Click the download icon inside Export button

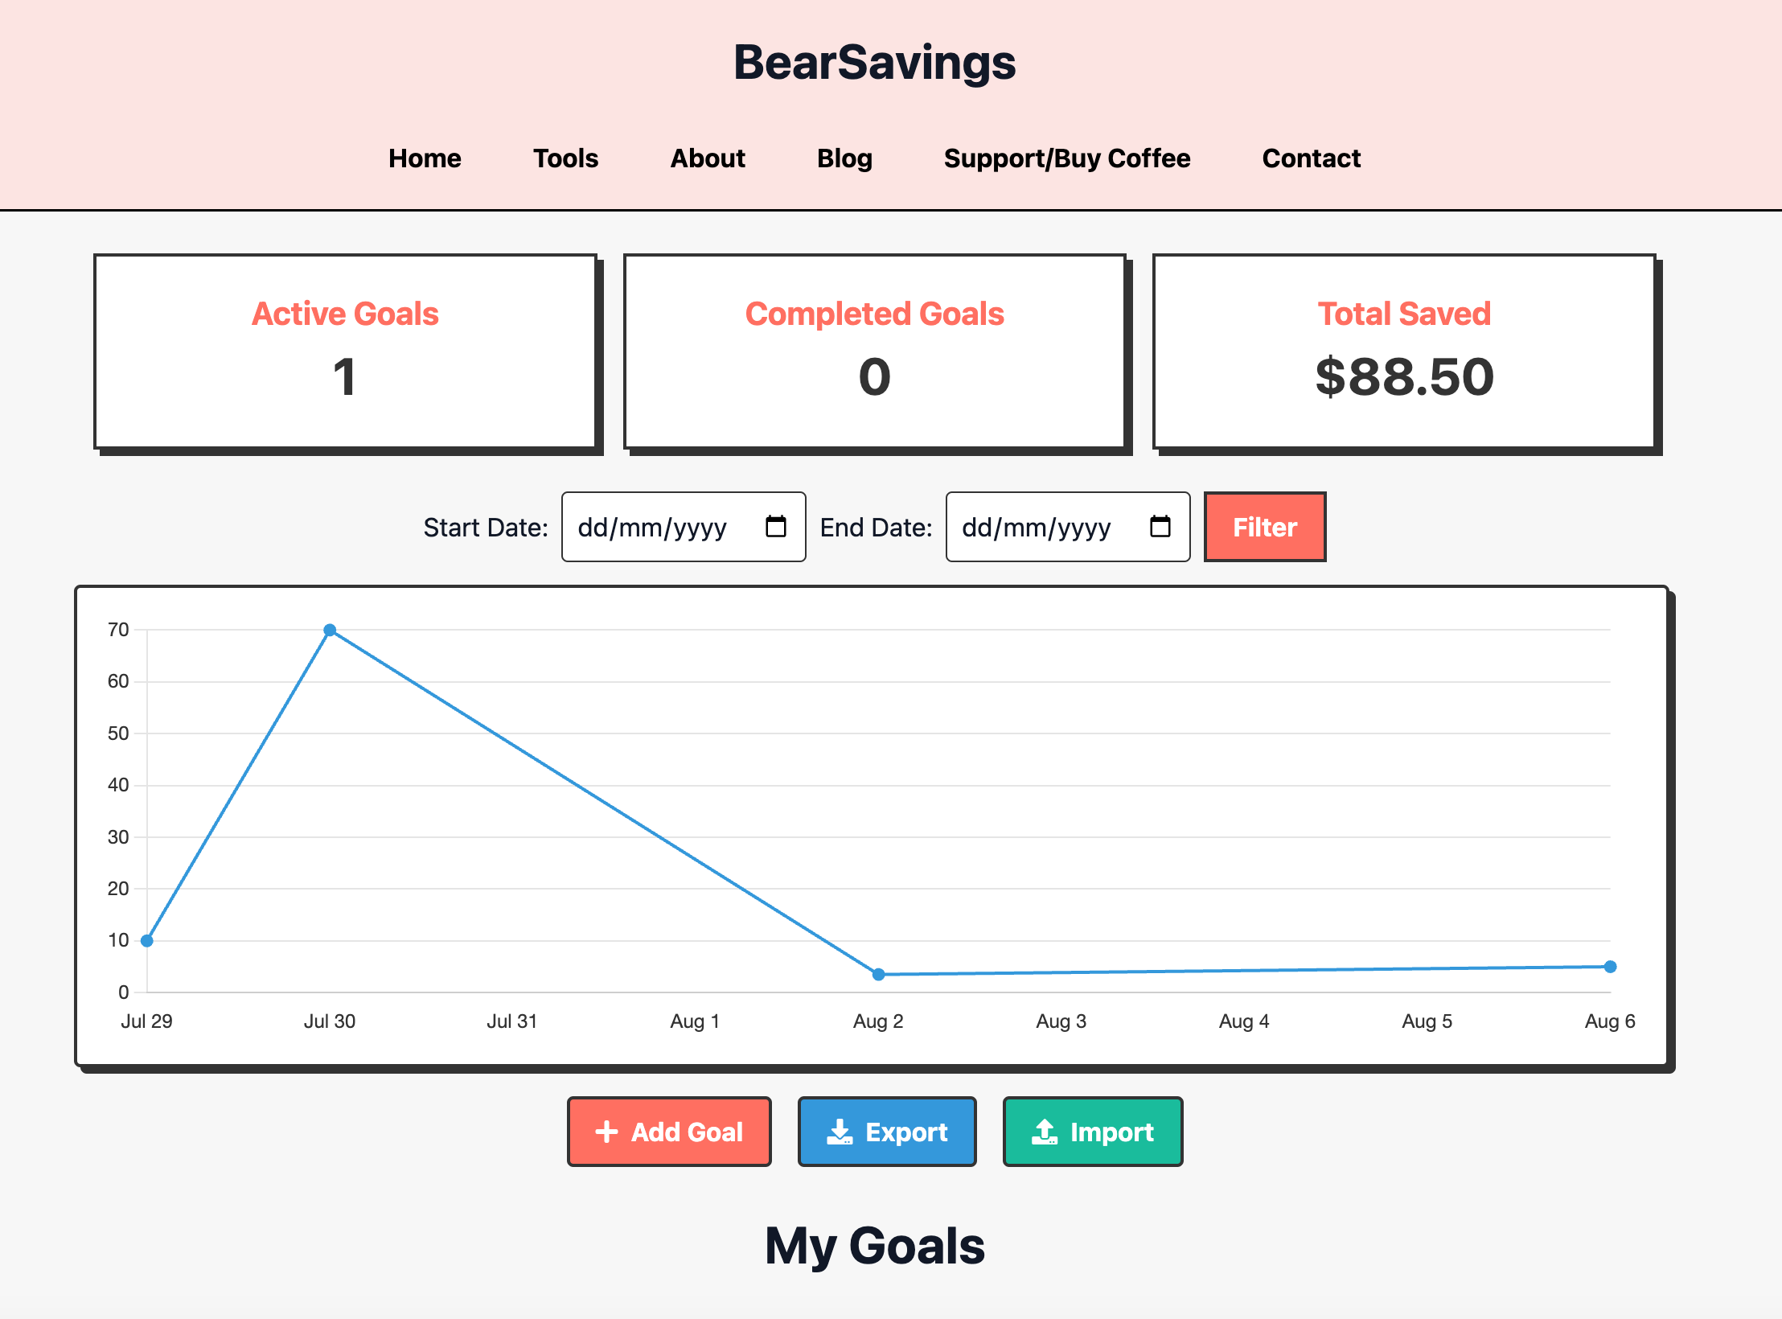(840, 1132)
